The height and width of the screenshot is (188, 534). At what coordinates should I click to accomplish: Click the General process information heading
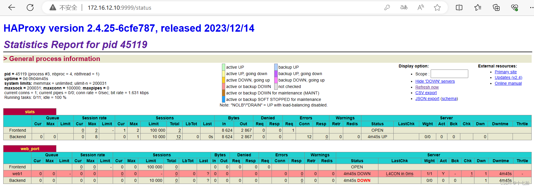55,59
